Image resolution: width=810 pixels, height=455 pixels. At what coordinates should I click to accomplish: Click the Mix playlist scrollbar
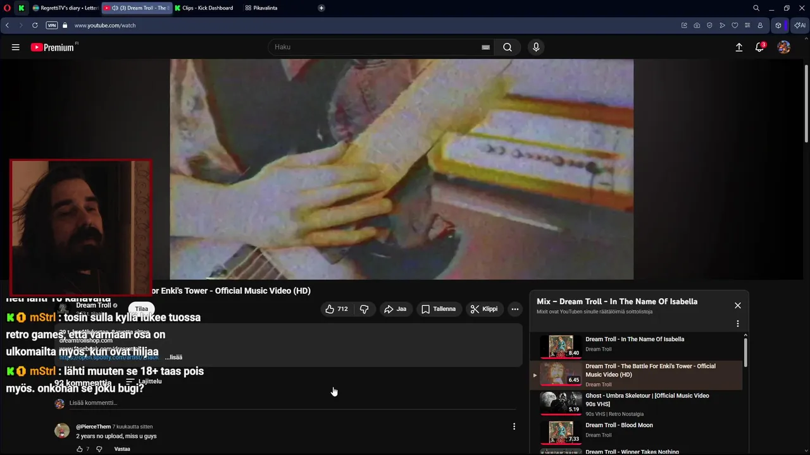point(745,351)
